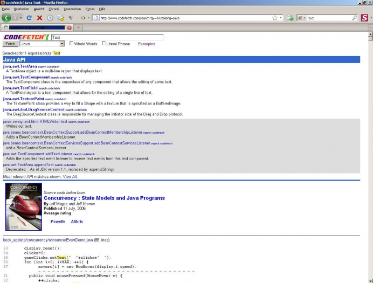
Task: Open the Powells bookstore link
Action: 58,222
